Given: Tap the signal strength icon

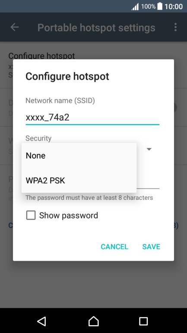Looking at the screenshot, I should (135, 6).
